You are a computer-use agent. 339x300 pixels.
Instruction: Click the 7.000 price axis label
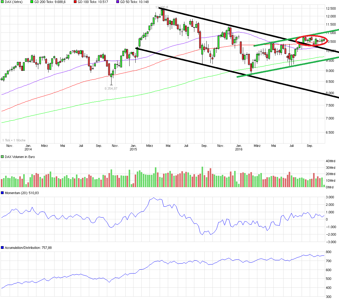coord(330,118)
